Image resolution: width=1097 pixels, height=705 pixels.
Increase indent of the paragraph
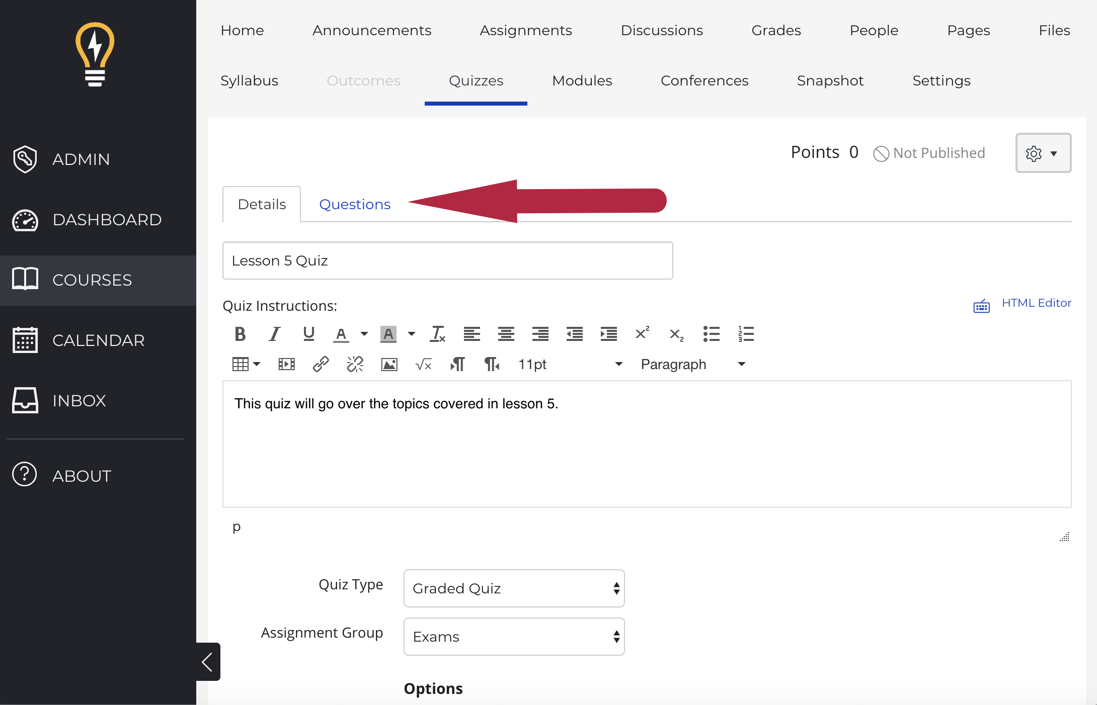(609, 334)
